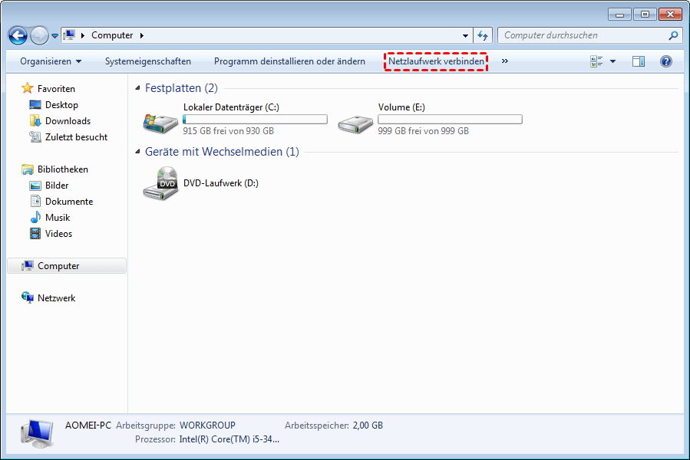Viewport: 690px width, 460px height.
Task: Open the Organisieren dropdown menu
Action: 51,61
